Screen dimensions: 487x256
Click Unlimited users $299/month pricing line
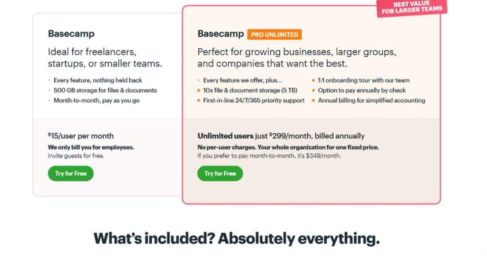pos(281,136)
